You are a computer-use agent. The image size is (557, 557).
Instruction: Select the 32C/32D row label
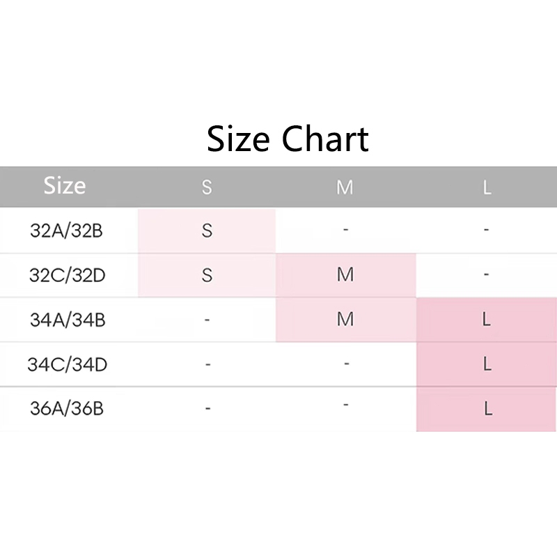(67, 275)
